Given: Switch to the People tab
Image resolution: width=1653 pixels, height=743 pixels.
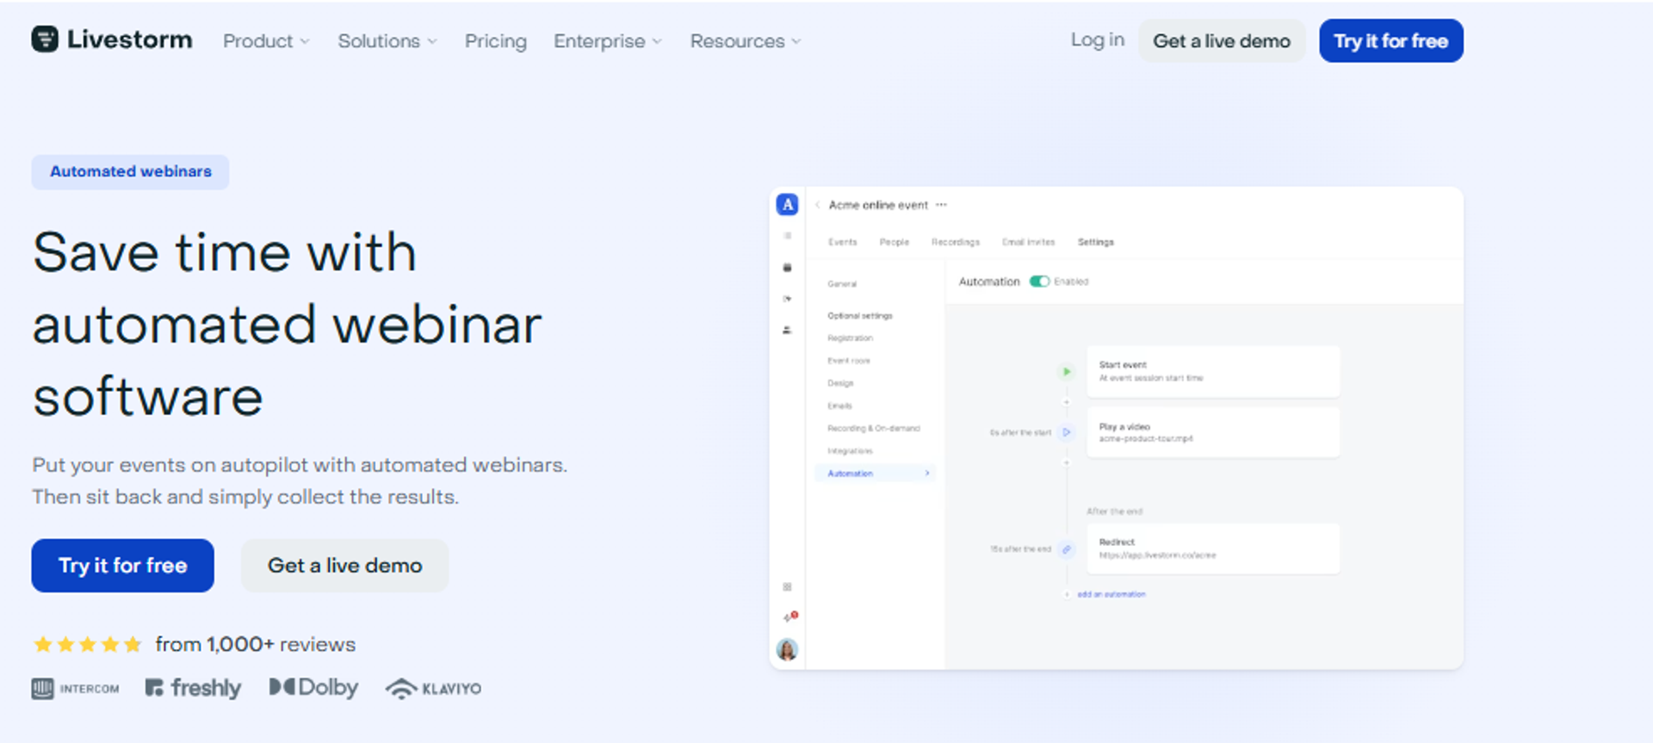Looking at the screenshot, I should (895, 242).
